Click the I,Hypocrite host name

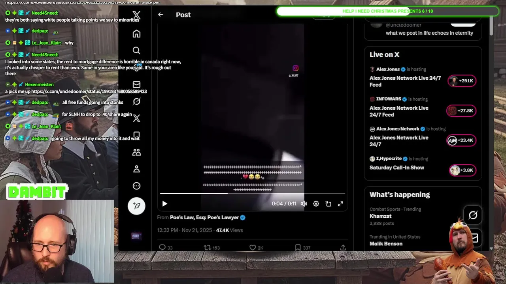tap(389, 159)
